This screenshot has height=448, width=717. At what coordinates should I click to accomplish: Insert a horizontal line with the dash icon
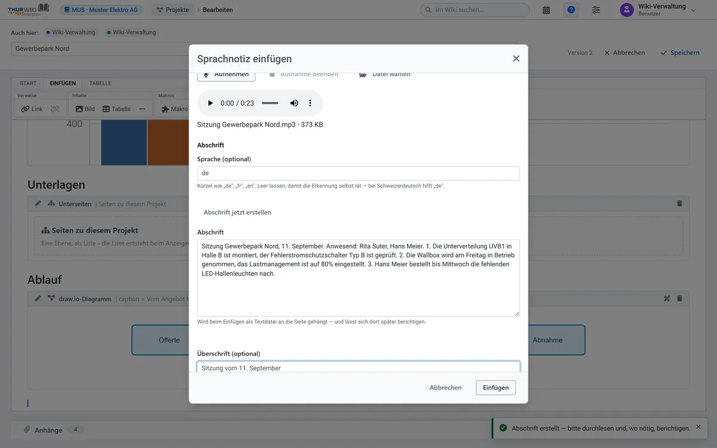[x=142, y=109]
